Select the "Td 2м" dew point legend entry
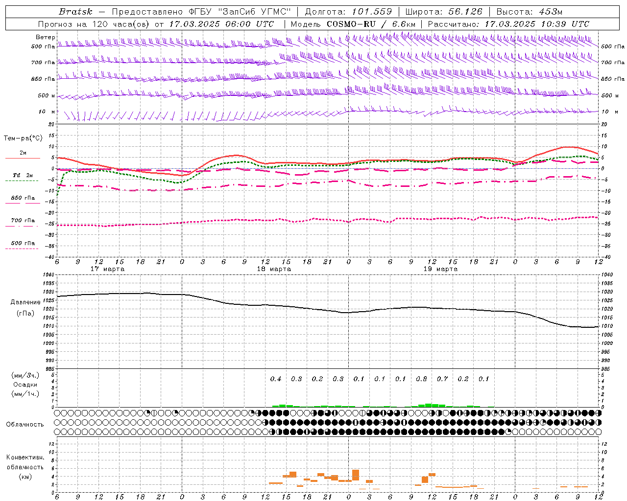Image resolution: width=627 pixels, height=501 pixels. pos(23,175)
